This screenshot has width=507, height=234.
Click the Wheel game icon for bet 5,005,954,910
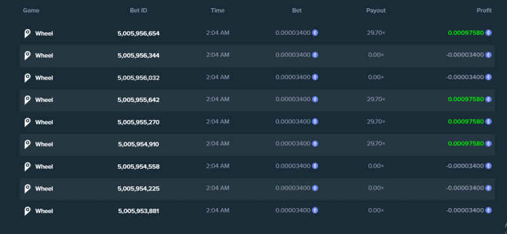click(28, 144)
